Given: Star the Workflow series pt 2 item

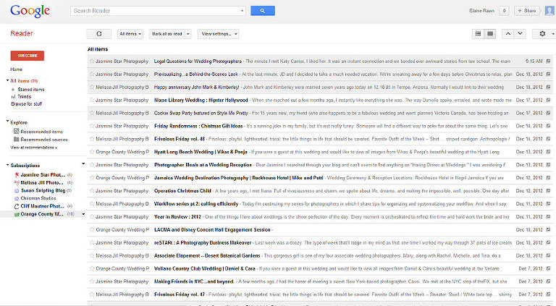Looking at the screenshot, I should pyautogui.click(x=92, y=204).
